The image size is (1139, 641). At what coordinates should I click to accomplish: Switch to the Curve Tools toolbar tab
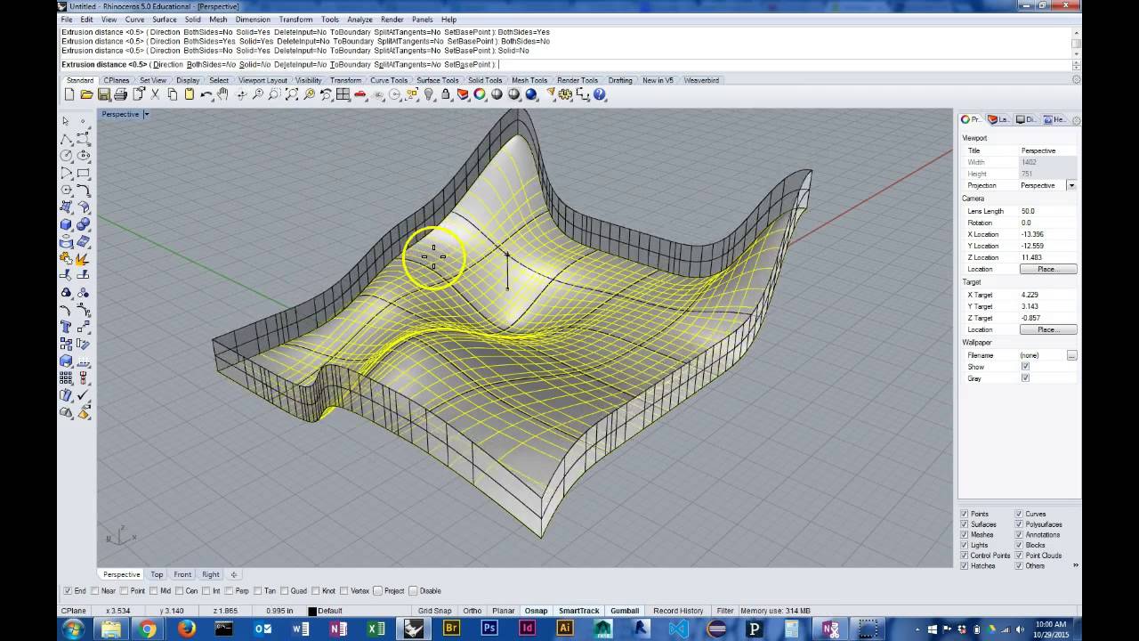(x=389, y=80)
